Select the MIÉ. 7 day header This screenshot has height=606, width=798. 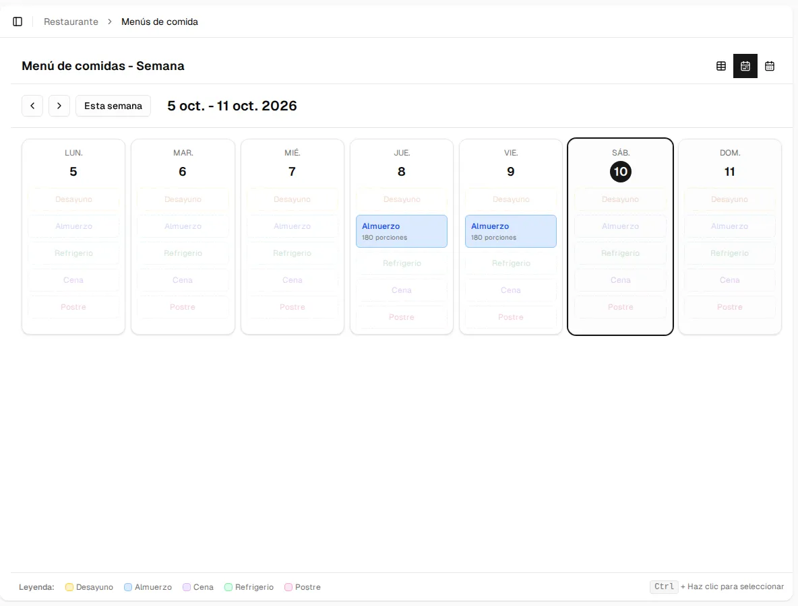(292, 164)
